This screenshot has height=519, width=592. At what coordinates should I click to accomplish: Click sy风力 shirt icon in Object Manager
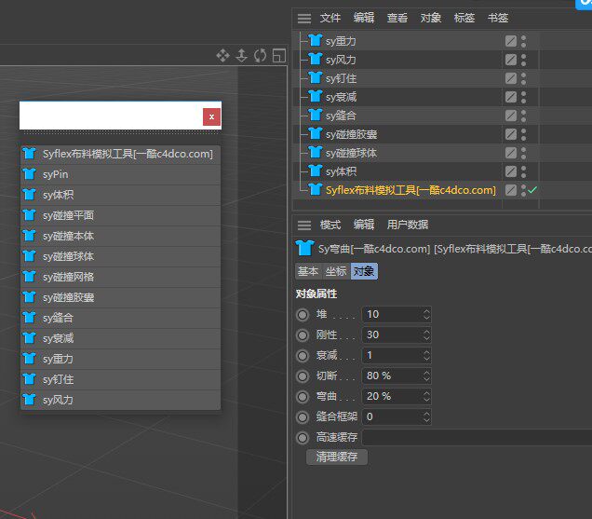pyautogui.click(x=315, y=59)
